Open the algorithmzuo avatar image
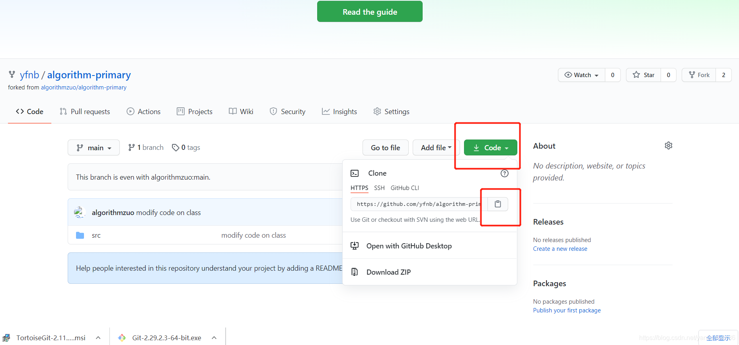Viewport: 739px width, 345px height. click(x=79, y=212)
